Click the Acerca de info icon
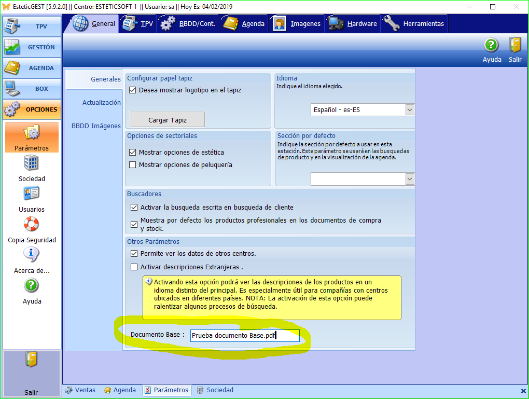 (31, 255)
